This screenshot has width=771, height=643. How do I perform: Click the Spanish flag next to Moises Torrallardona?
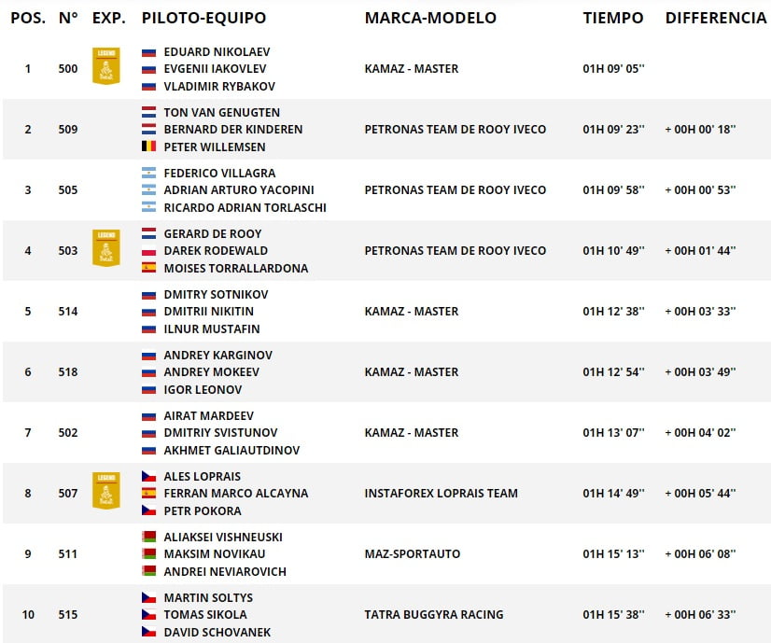pyautogui.click(x=149, y=268)
